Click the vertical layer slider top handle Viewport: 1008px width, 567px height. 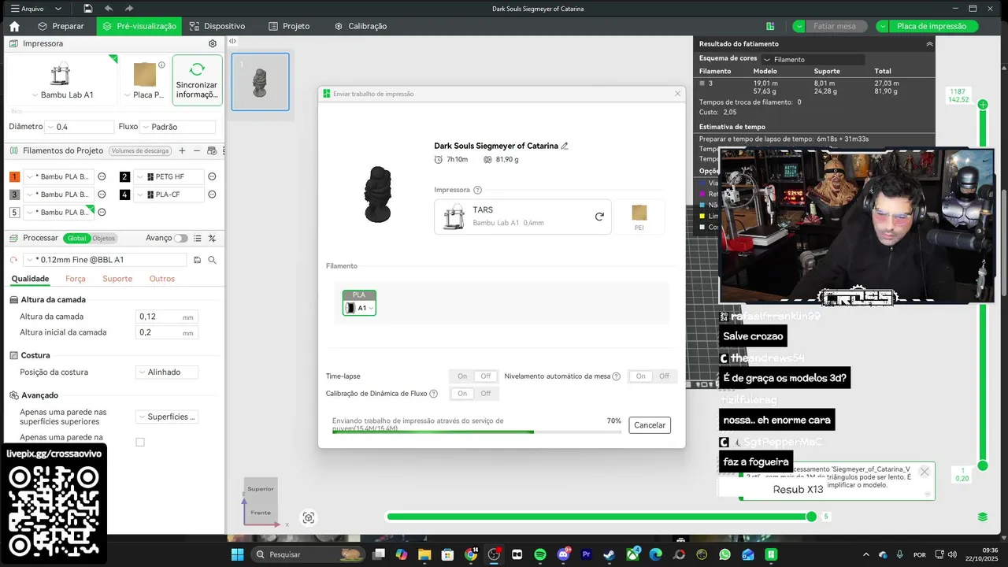(983, 104)
